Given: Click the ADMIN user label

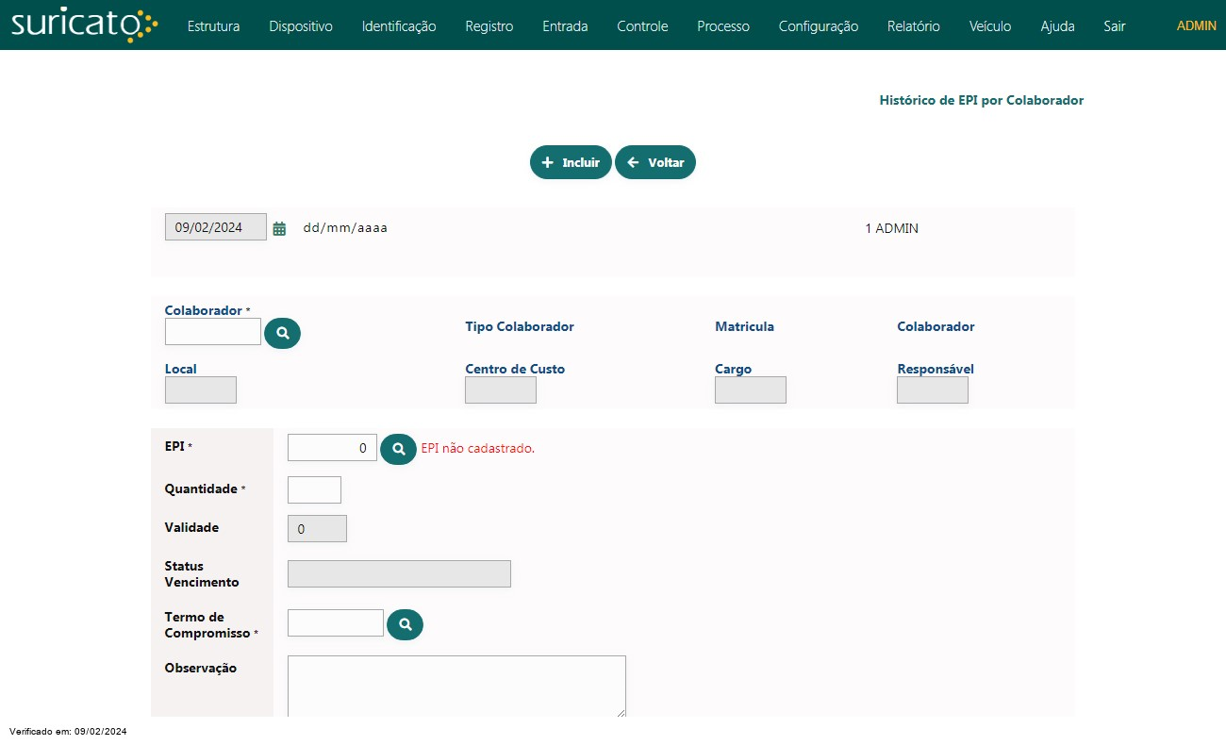Looking at the screenshot, I should point(1197,25).
